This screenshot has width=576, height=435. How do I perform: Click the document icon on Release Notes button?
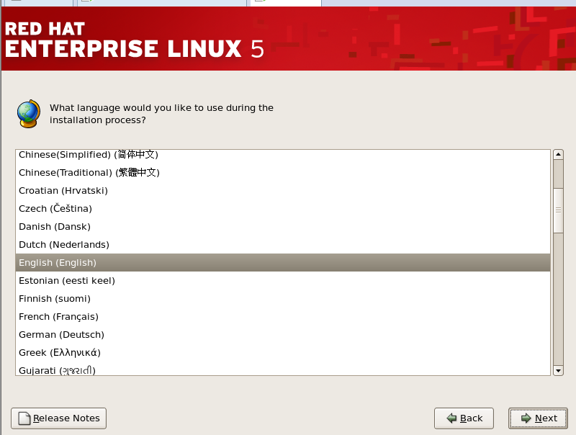[22, 418]
